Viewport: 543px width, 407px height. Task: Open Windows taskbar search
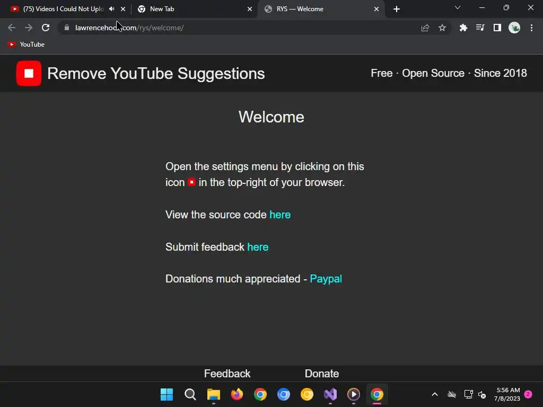[190, 394]
